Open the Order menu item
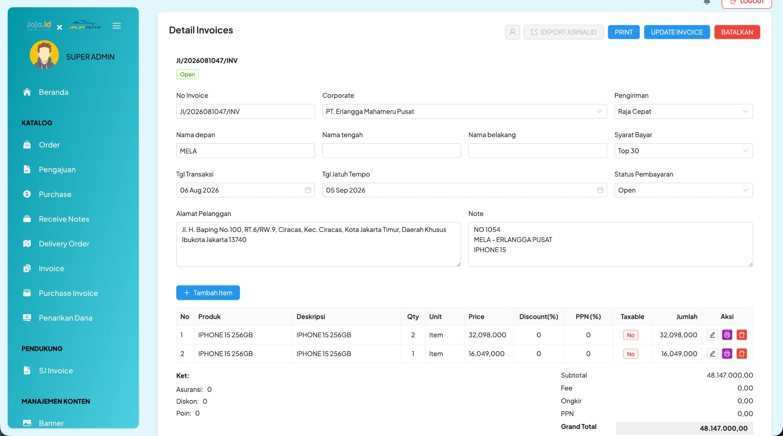This screenshot has height=436, width=783. [49, 145]
